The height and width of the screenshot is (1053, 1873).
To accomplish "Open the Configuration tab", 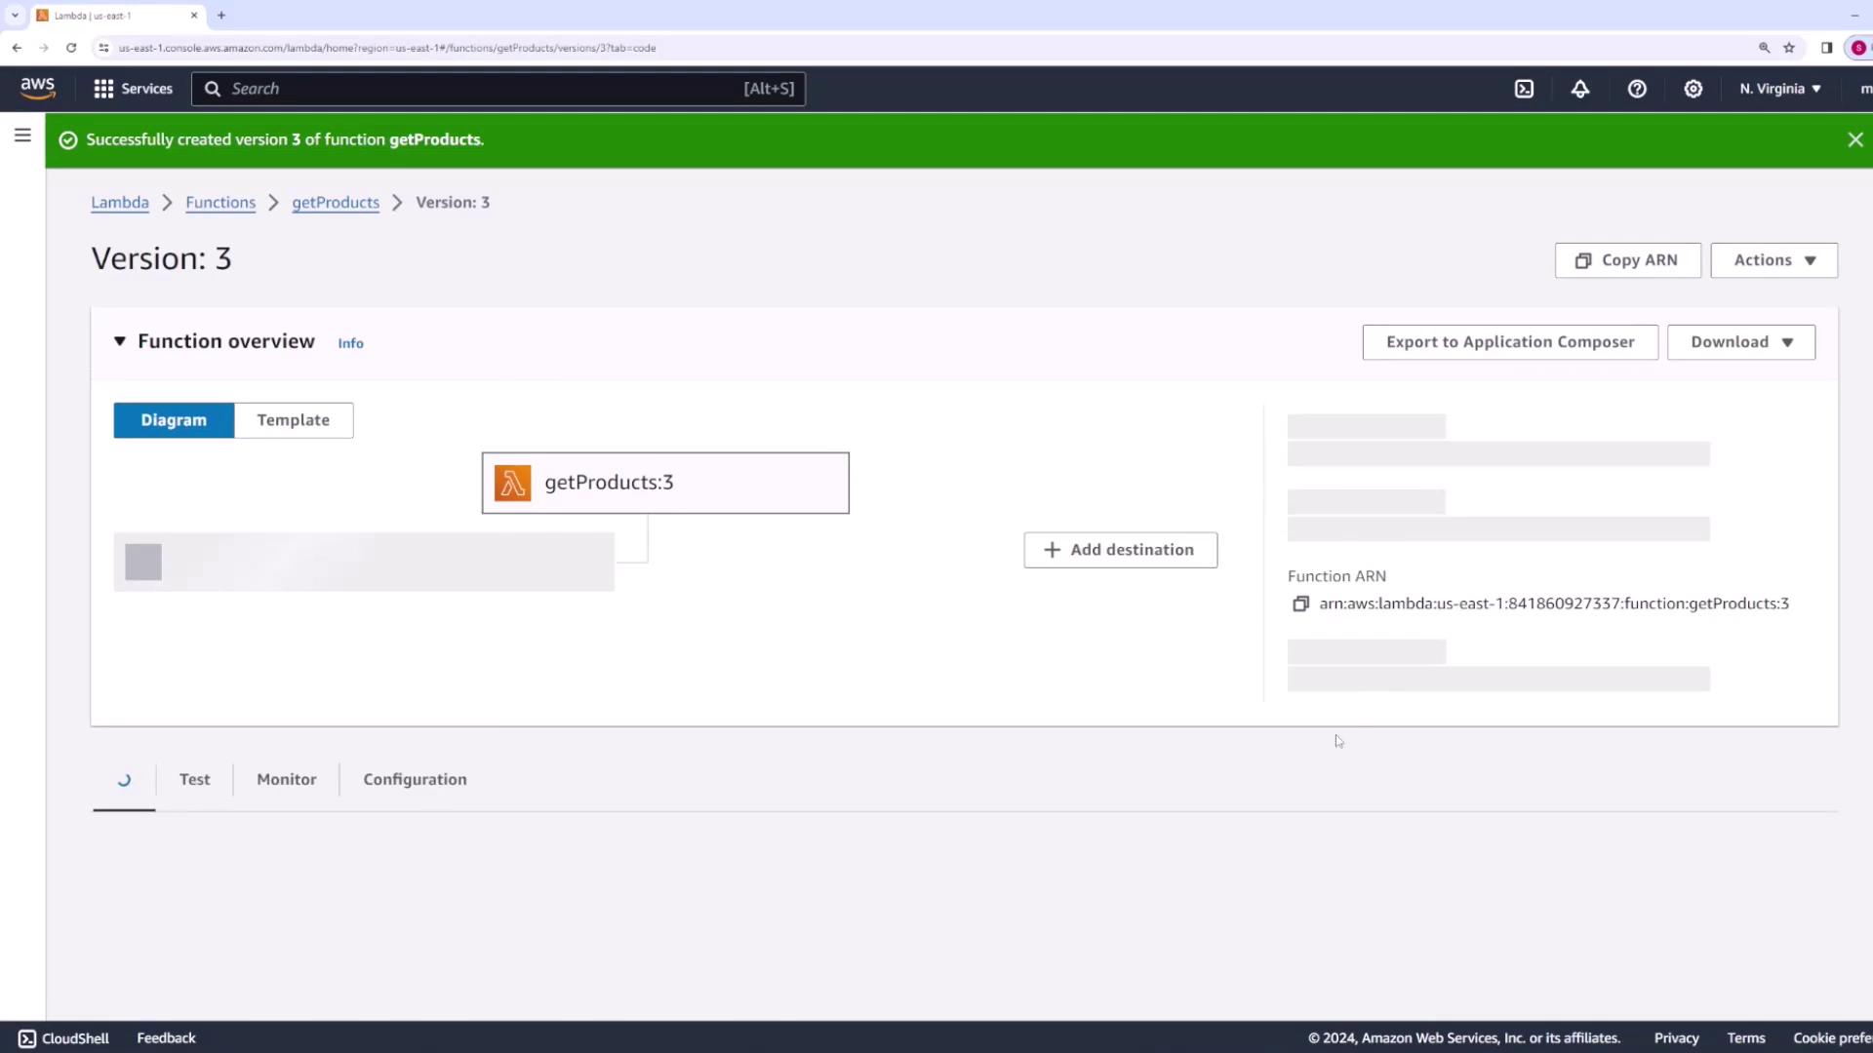I will point(415,779).
